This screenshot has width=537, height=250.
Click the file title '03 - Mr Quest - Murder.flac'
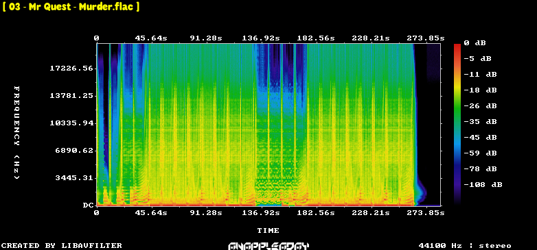[71, 7]
